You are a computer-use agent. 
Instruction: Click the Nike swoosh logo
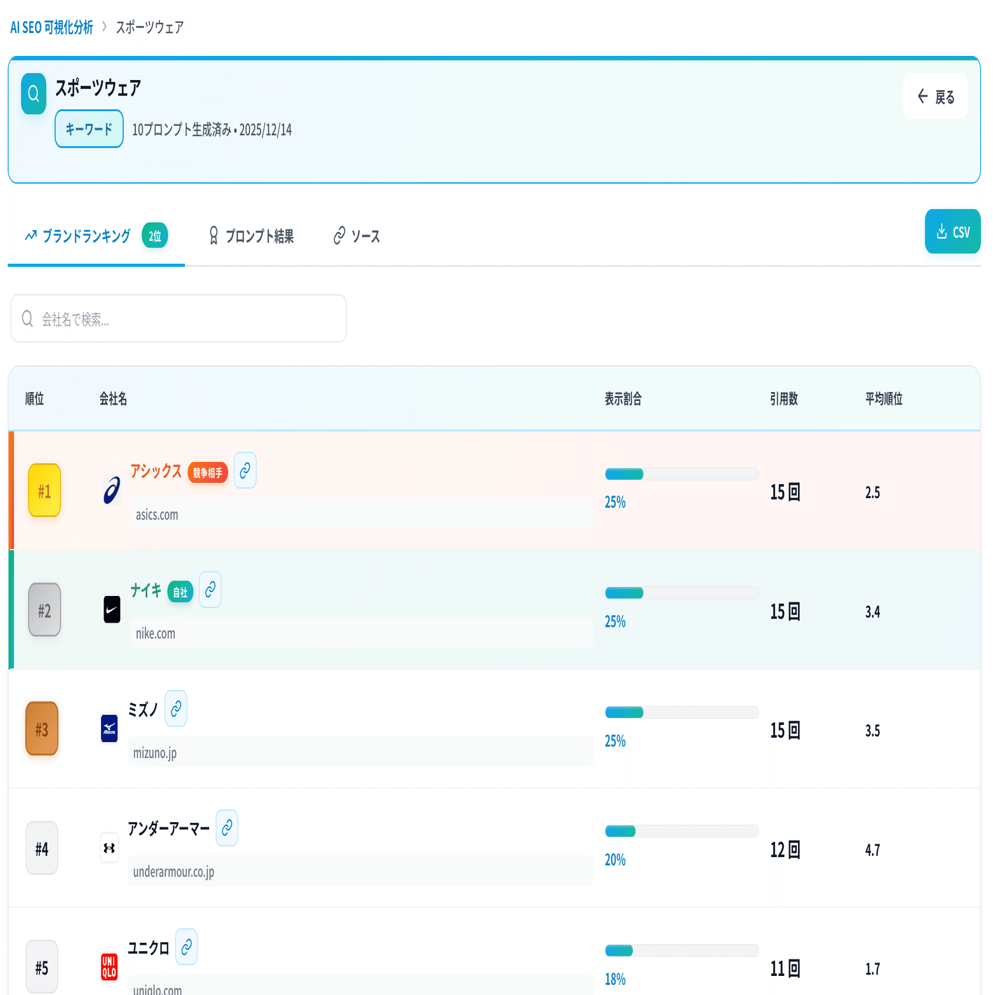[112, 610]
